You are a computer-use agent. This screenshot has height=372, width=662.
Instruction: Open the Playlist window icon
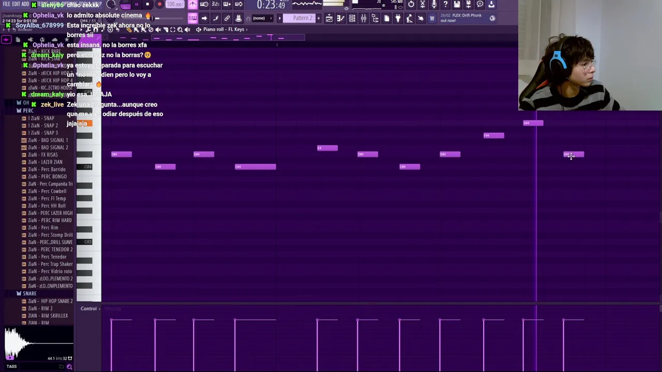pyautogui.click(x=329, y=19)
